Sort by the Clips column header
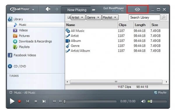This screenshot has width=175, height=112. tap(125, 25)
